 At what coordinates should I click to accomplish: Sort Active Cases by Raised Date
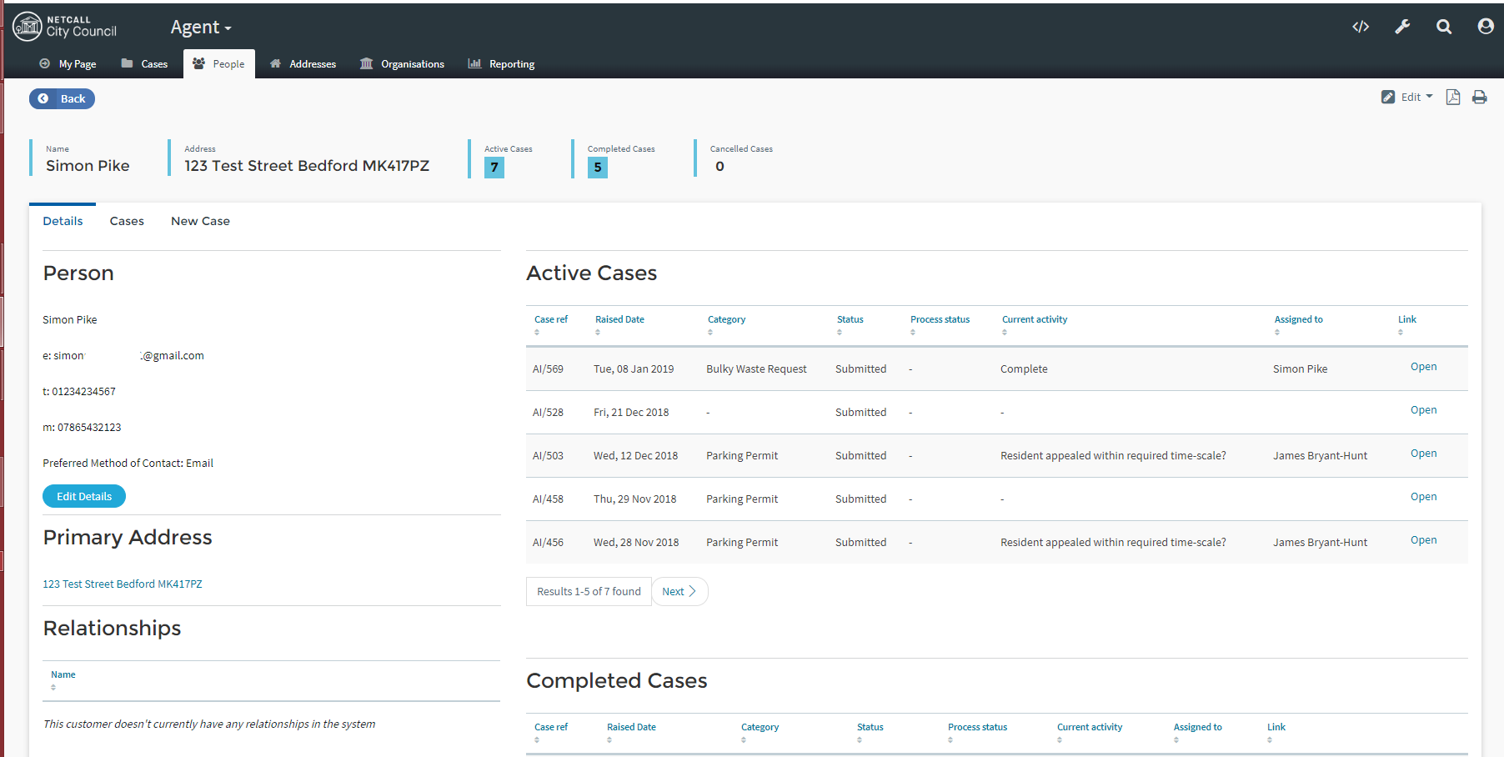tap(619, 324)
